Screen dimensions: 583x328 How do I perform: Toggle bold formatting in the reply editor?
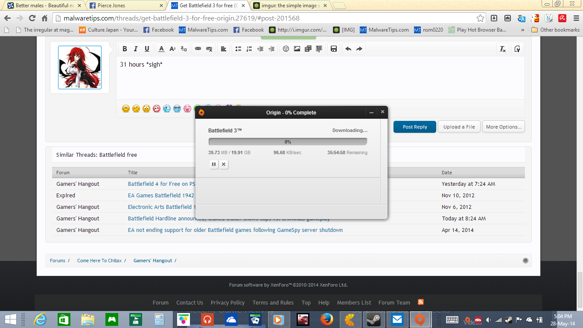point(125,49)
